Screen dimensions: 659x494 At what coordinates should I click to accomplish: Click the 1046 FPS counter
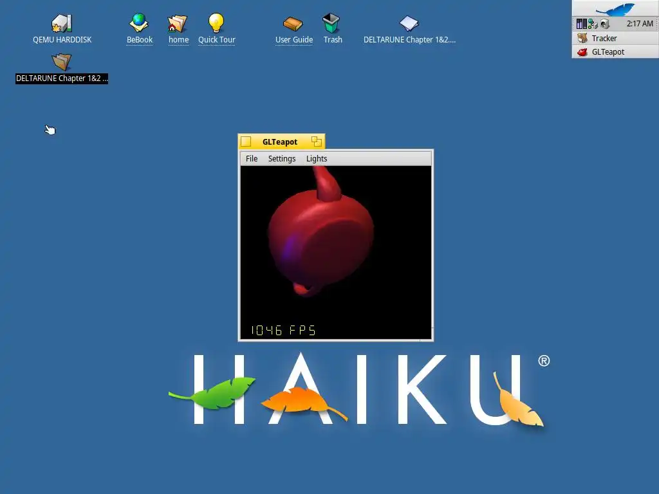[x=283, y=330]
